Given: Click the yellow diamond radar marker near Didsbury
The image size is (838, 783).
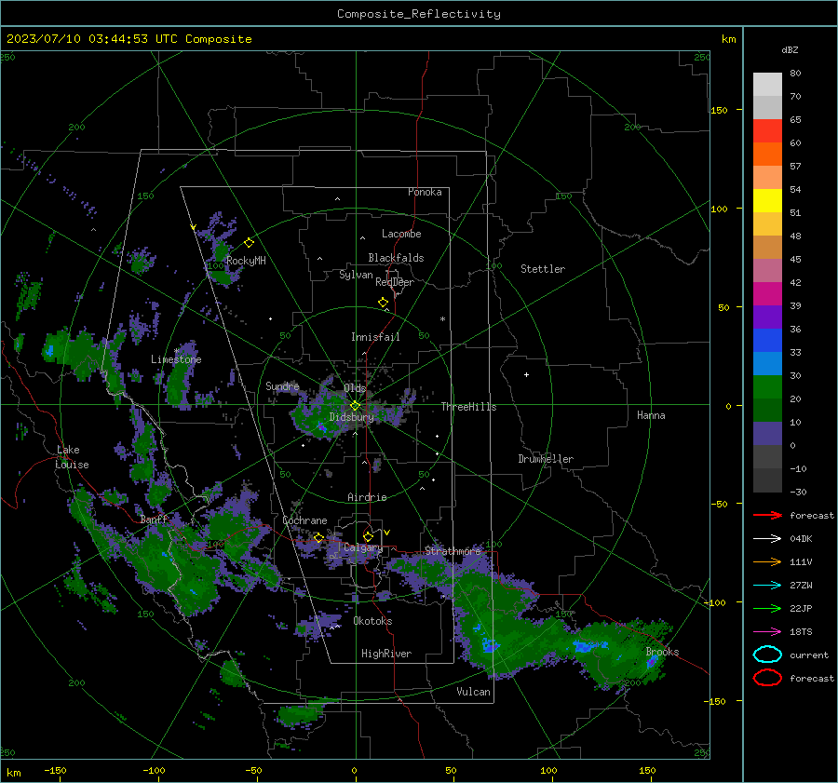Looking at the screenshot, I should (x=356, y=406).
